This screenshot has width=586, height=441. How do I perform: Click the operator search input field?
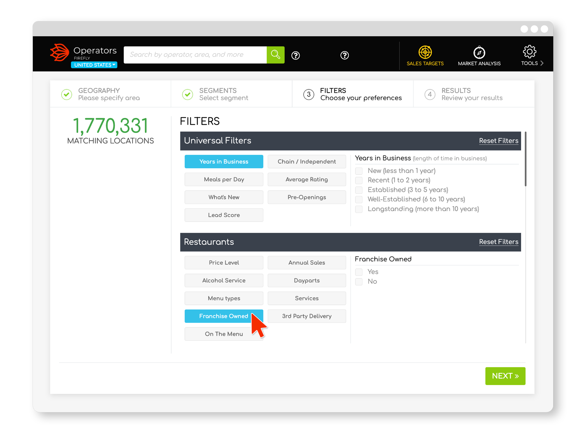[x=195, y=55]
